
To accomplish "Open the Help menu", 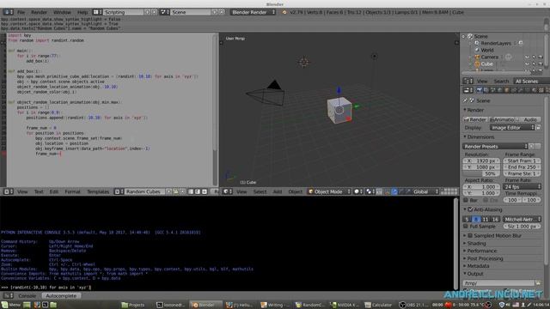I will pyautogui.click(x=82, y=12).
